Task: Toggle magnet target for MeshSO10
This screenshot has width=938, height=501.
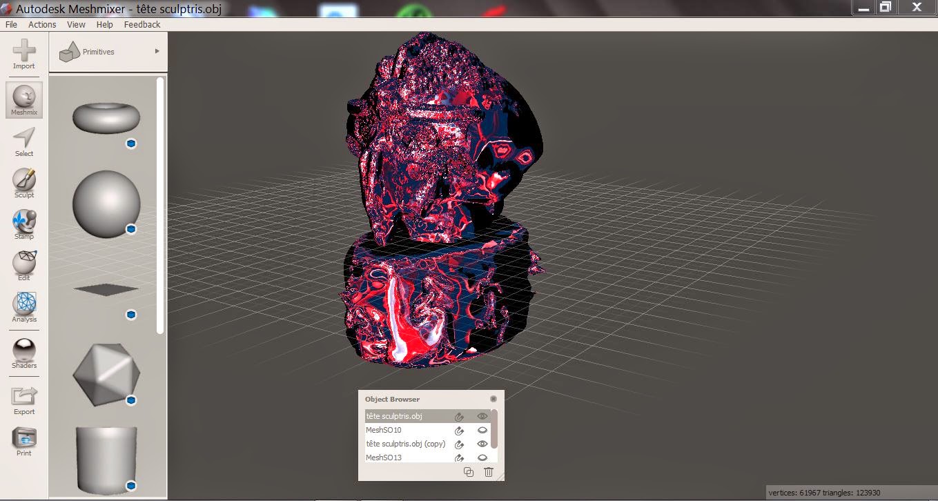Action: [459, 430]
